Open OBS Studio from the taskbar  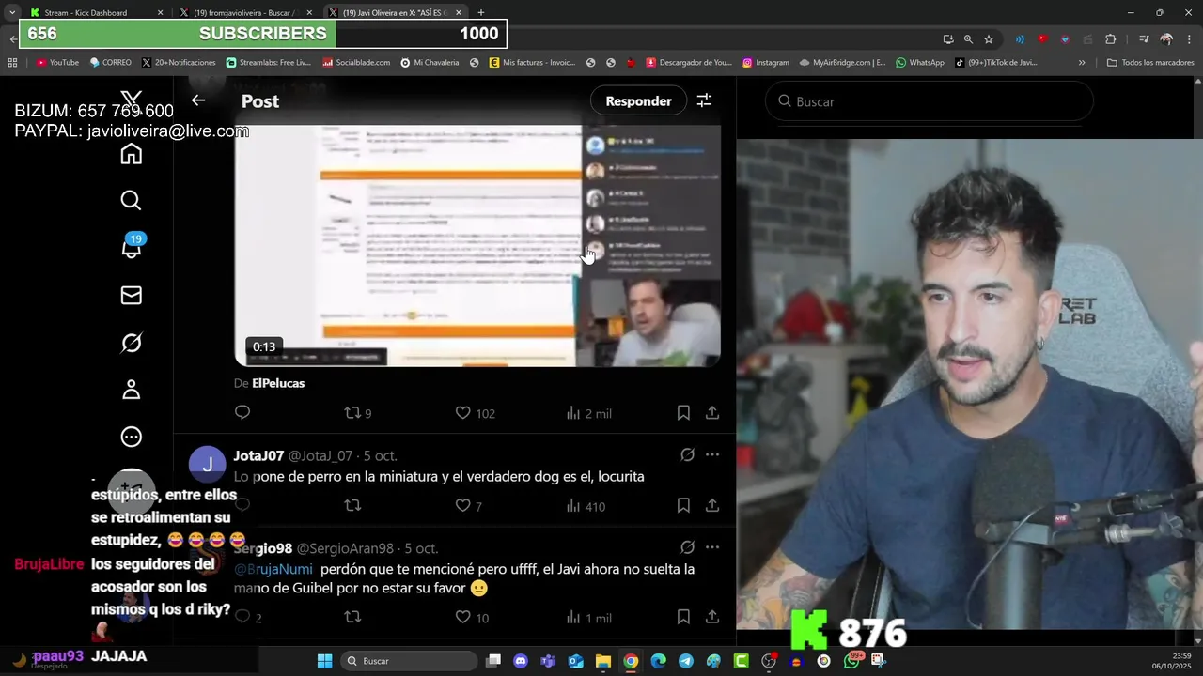coord(769,661)
